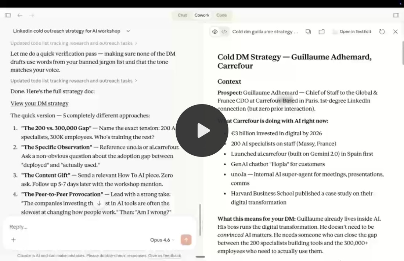Switch to the Chat tab

tap(182, 15)
